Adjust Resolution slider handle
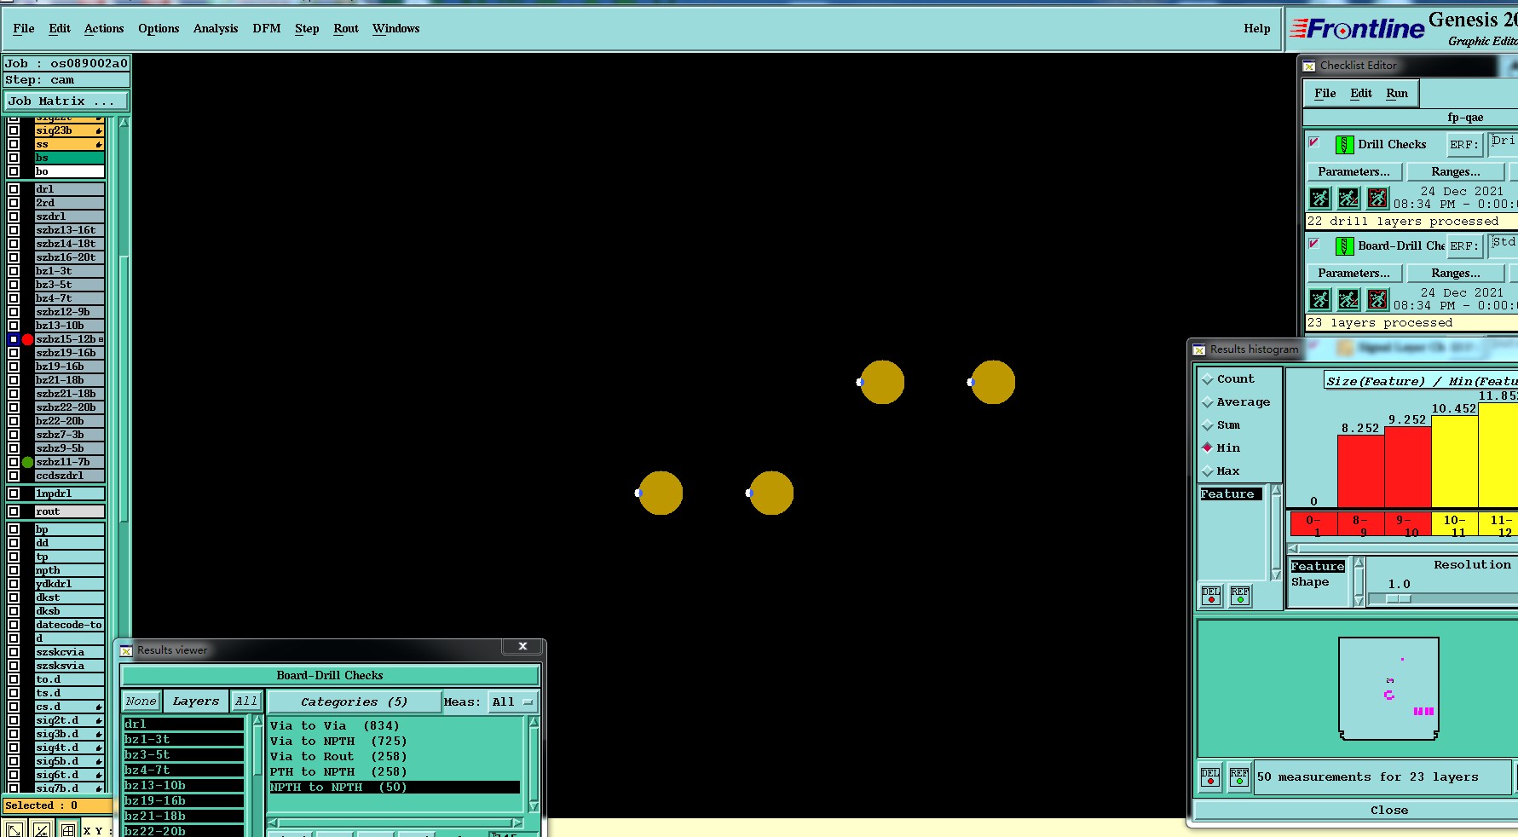1518x837 pixels. 1399,599
